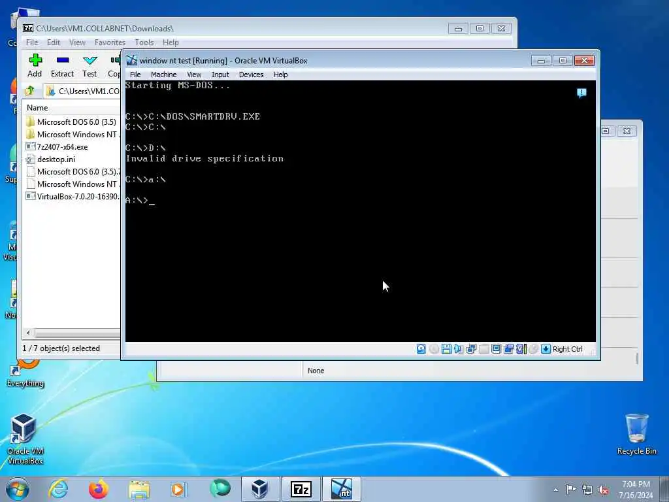The image size is (669, 502).
Task: Select the Microsoft Windows NT archive file row
Action: (x=72, y=184)
